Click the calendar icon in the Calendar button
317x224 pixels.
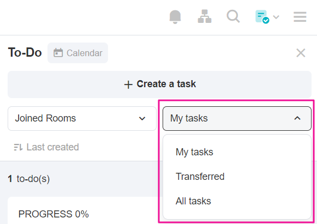(58, 53)
